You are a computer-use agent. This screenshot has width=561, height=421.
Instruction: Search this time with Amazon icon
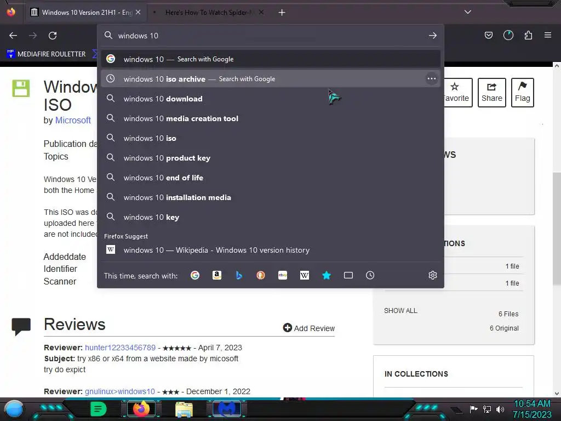[217, 275]
